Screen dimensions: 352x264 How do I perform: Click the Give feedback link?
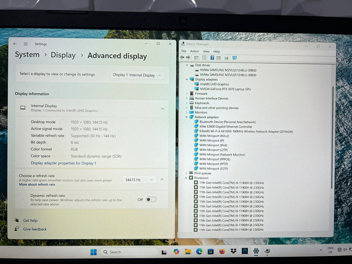[35, 229]
